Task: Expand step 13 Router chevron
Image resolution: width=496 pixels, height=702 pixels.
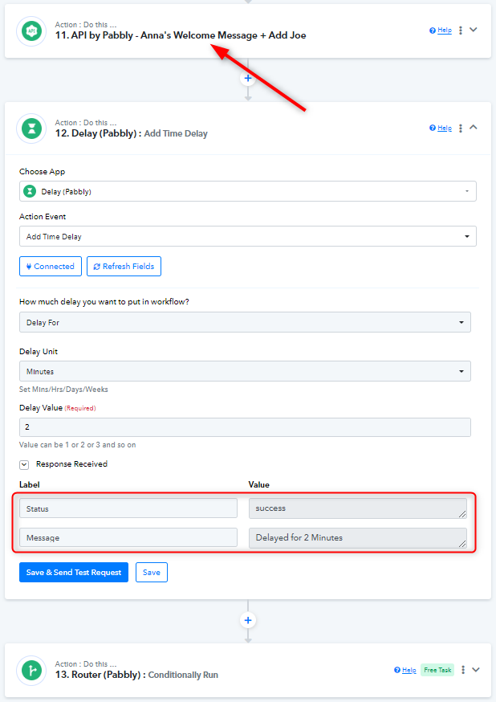Action: 476,670
